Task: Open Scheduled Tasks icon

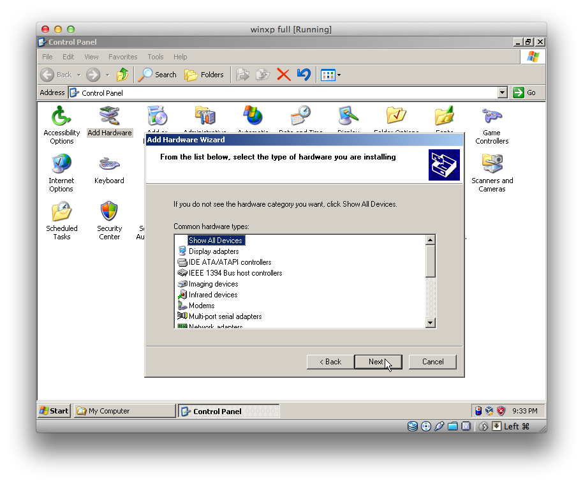Action: (x=61, y=221)
